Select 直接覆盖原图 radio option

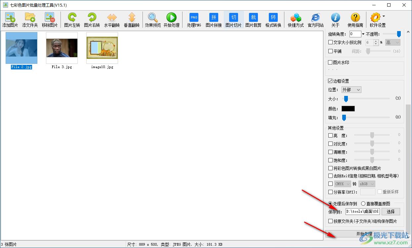coord(363,204)
